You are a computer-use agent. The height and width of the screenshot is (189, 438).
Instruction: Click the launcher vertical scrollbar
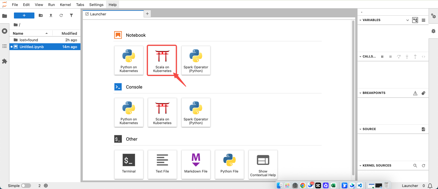[x=353, y=97]
